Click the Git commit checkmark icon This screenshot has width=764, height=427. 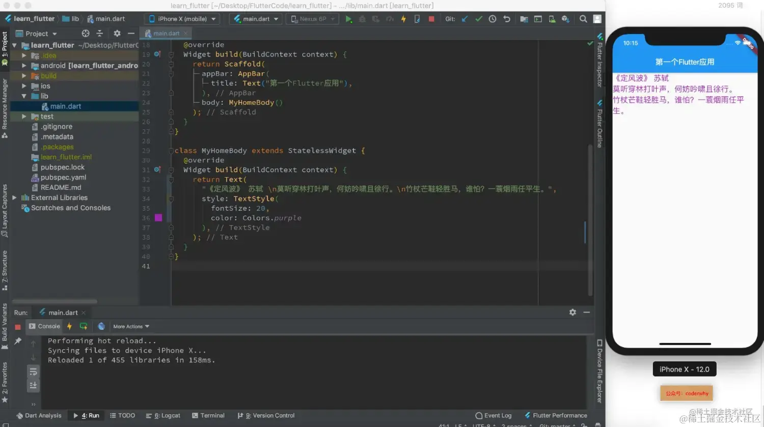[x=479, y=19]
